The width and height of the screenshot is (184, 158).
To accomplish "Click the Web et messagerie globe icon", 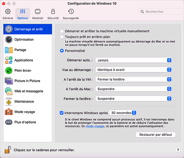I will tap(9, 91).
